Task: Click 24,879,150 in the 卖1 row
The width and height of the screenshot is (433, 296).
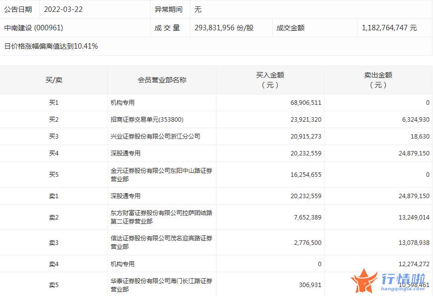Action: (x=414, y=196)
